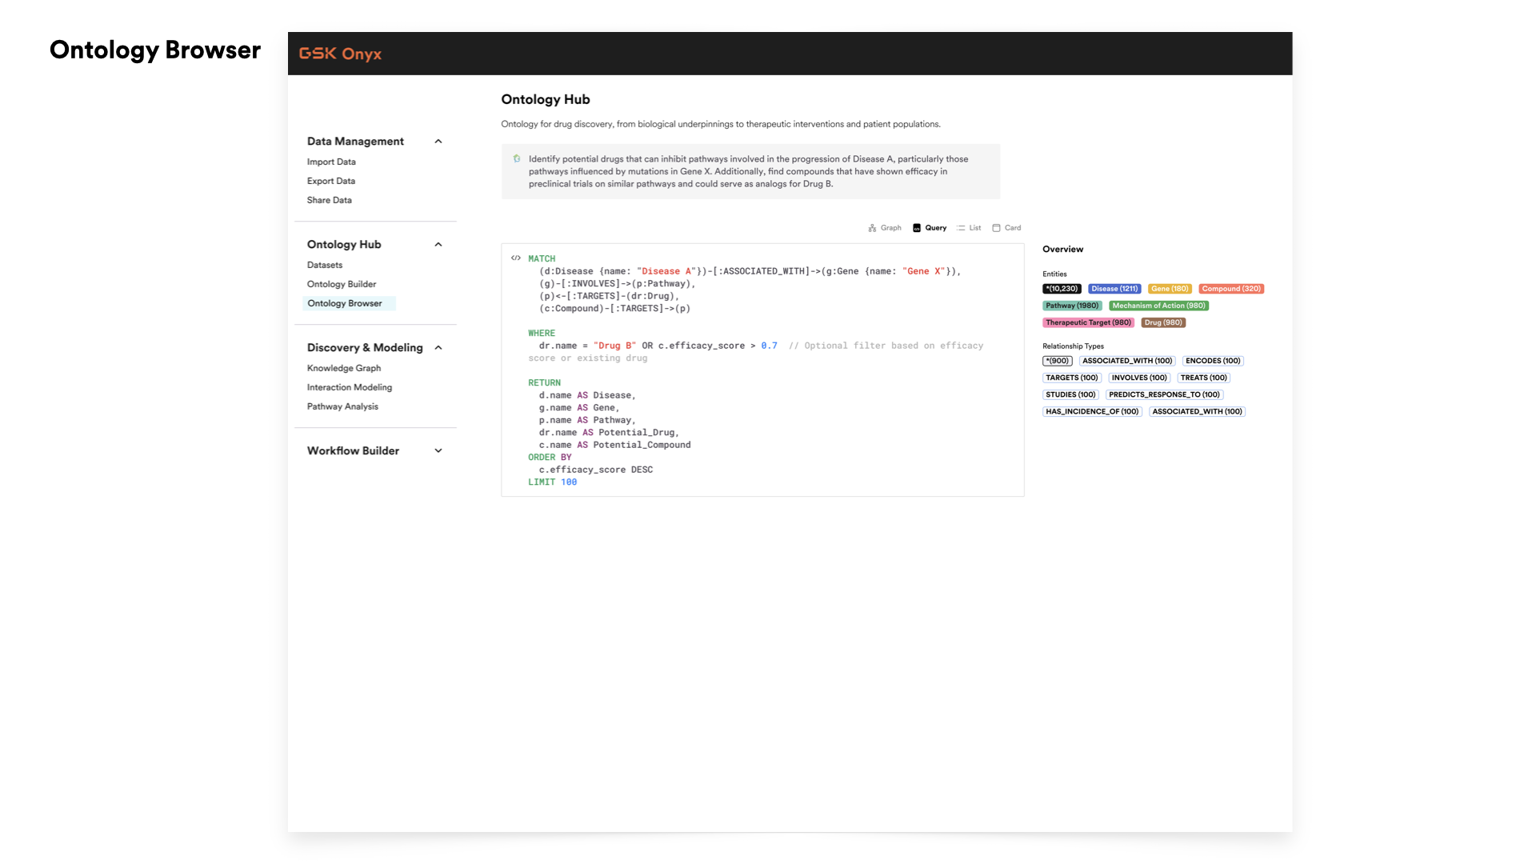Click the Card view icon
The width and height of the screenshot is (1536, 864).
(x=996, y=228)
